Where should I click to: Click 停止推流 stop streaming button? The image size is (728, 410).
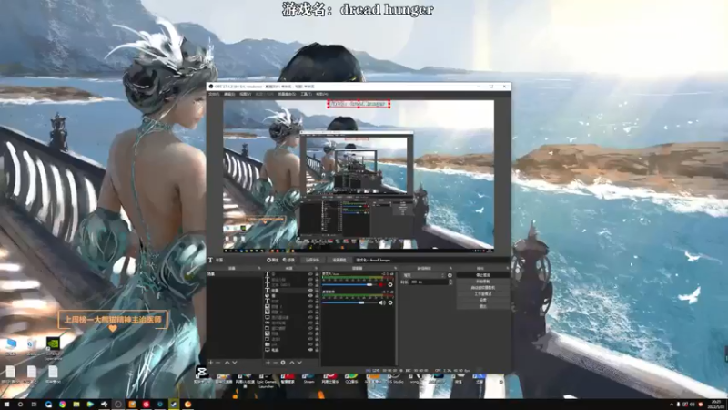click(483, 275)
